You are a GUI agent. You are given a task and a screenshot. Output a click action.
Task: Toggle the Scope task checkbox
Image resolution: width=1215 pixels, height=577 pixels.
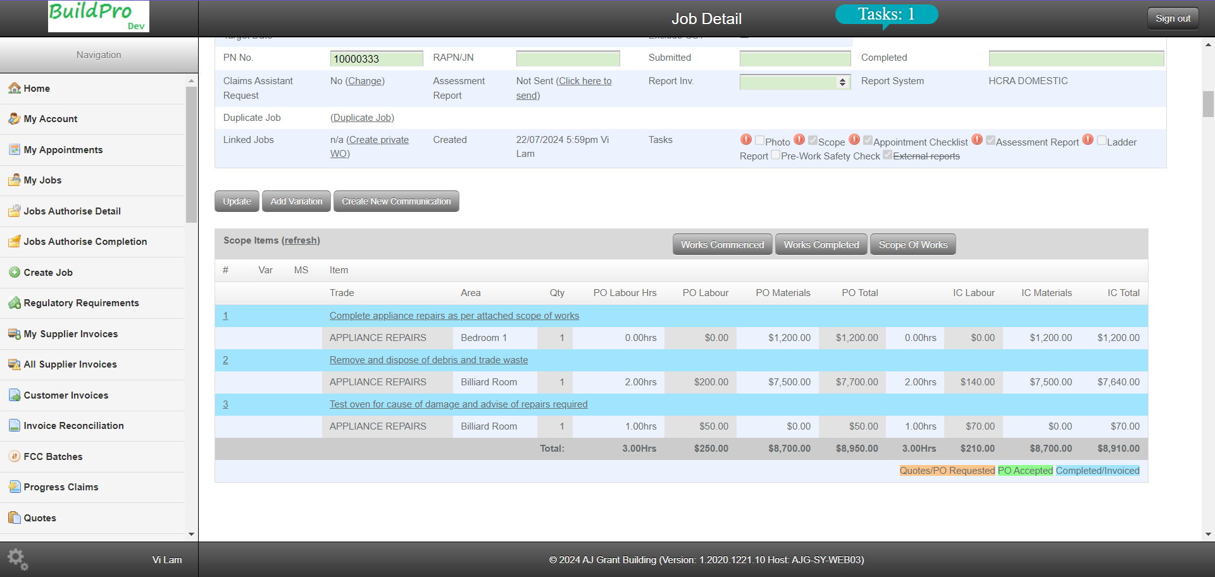point(813,140)
